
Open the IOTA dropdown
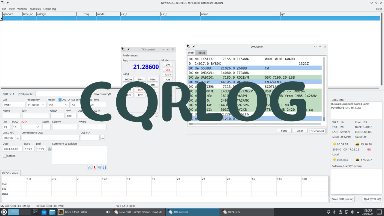click(38, 127)
